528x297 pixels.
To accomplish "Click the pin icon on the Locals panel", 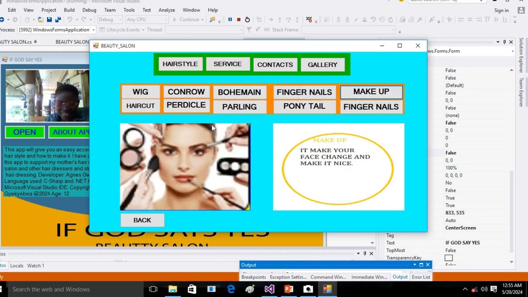I will [365, 254].
